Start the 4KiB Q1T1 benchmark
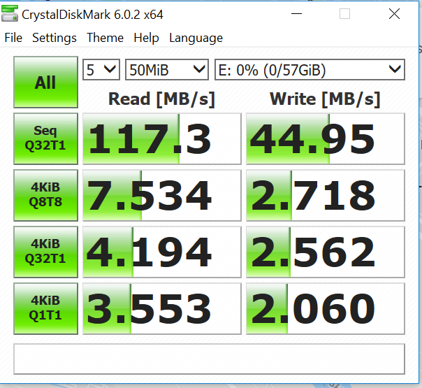 point(45,308)
